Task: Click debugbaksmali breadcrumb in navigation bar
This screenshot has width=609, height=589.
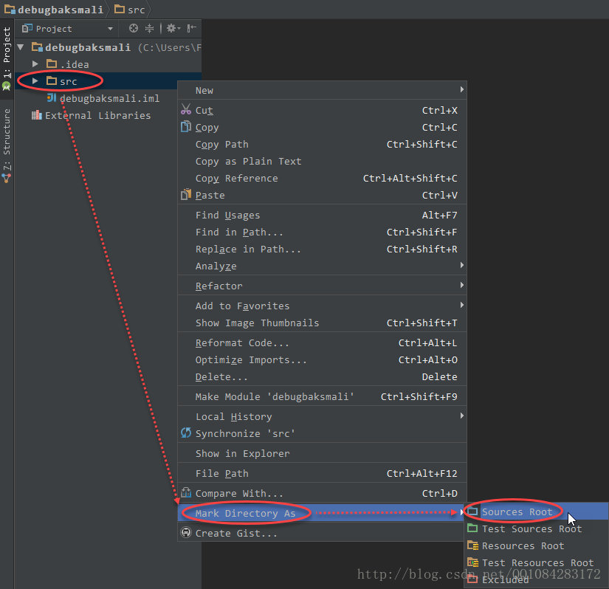Action: coord(54,10)
